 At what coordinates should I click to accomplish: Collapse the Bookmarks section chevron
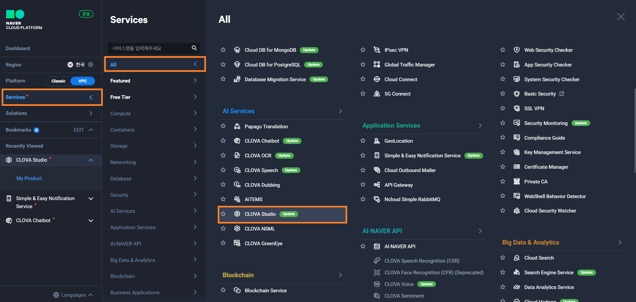coord(91,130)
